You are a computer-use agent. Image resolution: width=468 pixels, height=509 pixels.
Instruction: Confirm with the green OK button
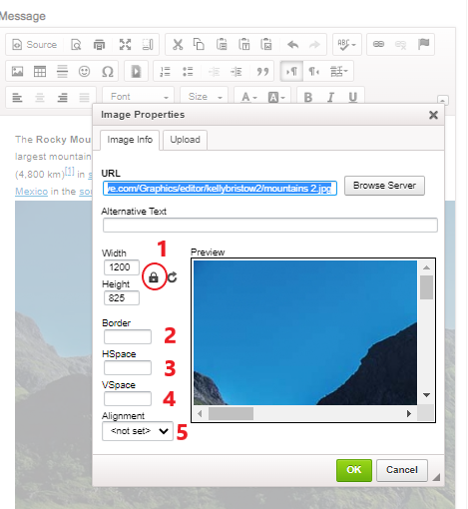click(354, 470)
